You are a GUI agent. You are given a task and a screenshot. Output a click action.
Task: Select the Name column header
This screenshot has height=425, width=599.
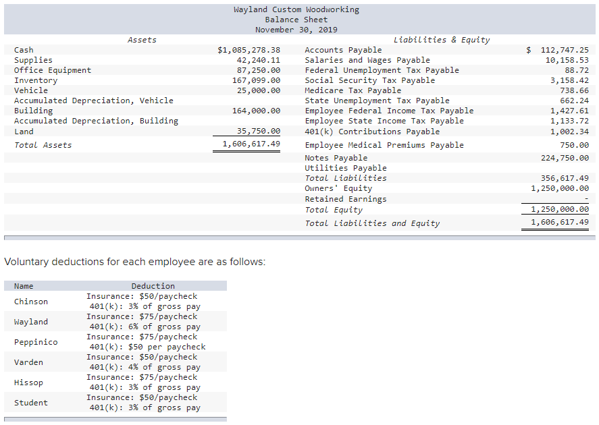[x=24, y=286]
